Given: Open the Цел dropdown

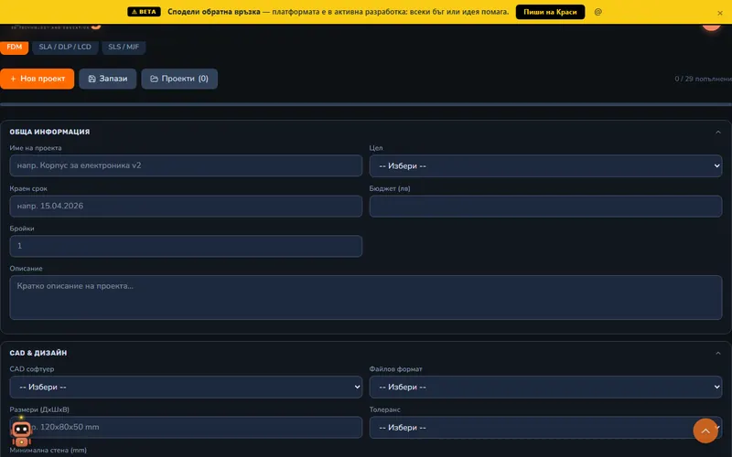Looking at the screenshot, I should point(545,166).
